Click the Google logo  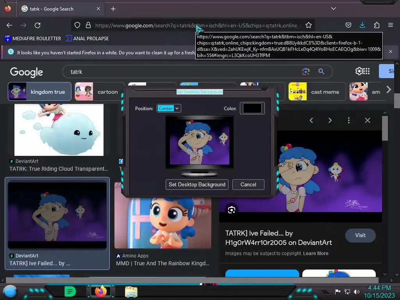coord(26,72)
